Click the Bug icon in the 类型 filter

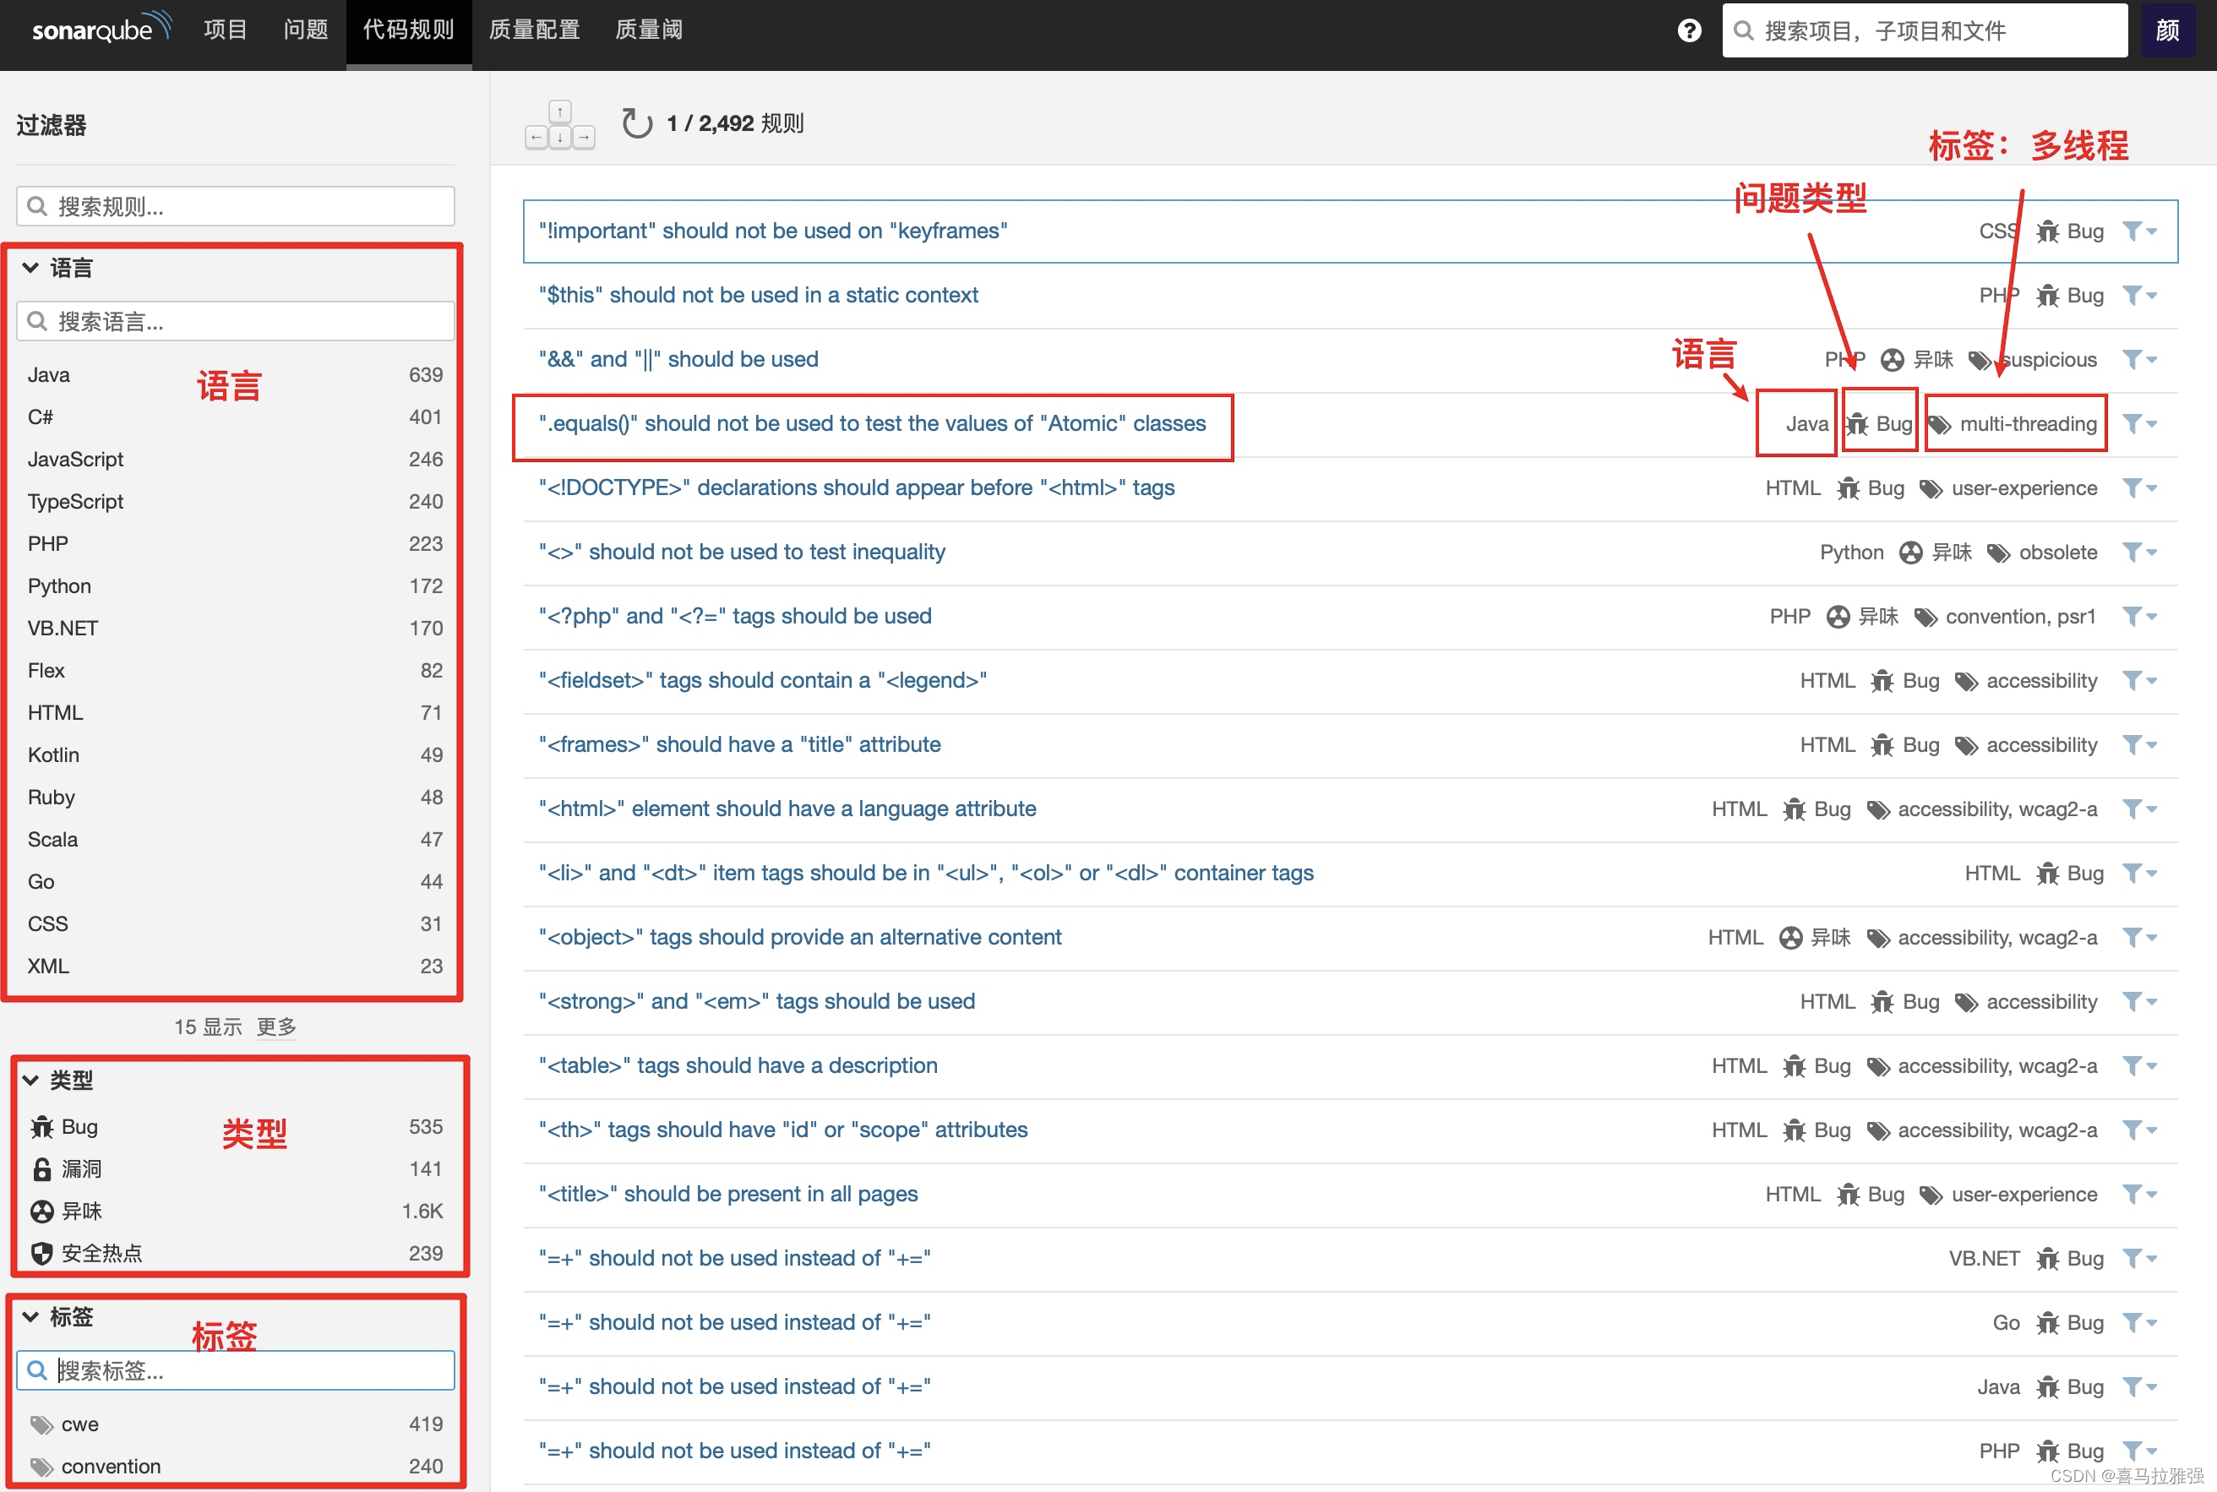(x=42, y=1128)
